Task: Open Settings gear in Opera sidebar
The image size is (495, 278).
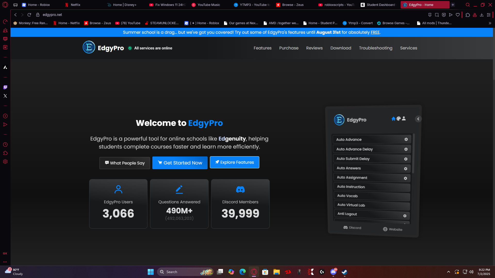Action: click(5, 161)
